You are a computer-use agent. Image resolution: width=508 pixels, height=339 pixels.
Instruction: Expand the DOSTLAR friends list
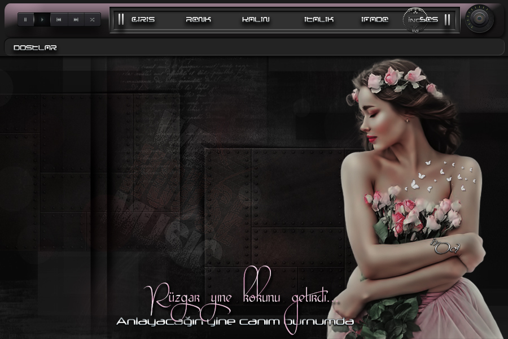35,48
